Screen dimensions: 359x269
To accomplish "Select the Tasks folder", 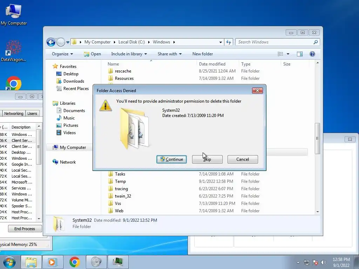I will [x=120, y=174].
